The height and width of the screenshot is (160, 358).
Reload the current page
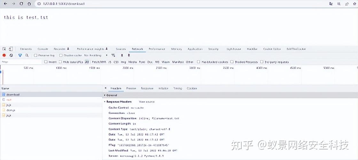[21, 4]
